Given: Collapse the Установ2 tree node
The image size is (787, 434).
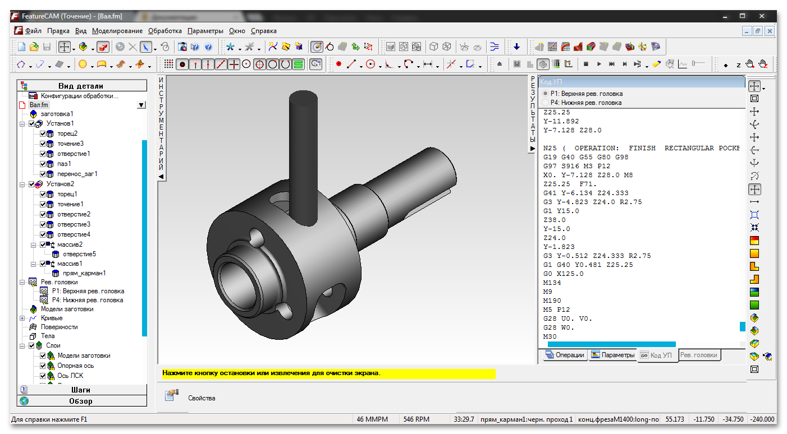Looking at the screenshot, I should pyautogui.click(x=22, y=184).
